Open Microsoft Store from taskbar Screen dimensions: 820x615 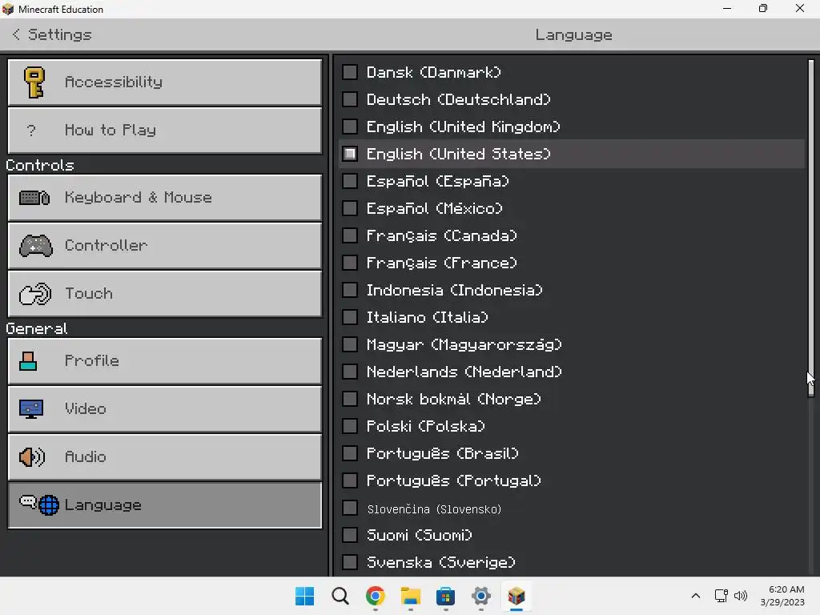point(445,596)
